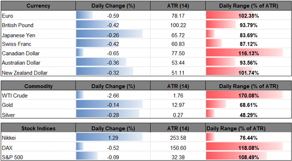Click the Currency column header
292x161 pixels.
pyautogui.click(x=38, y=6)
